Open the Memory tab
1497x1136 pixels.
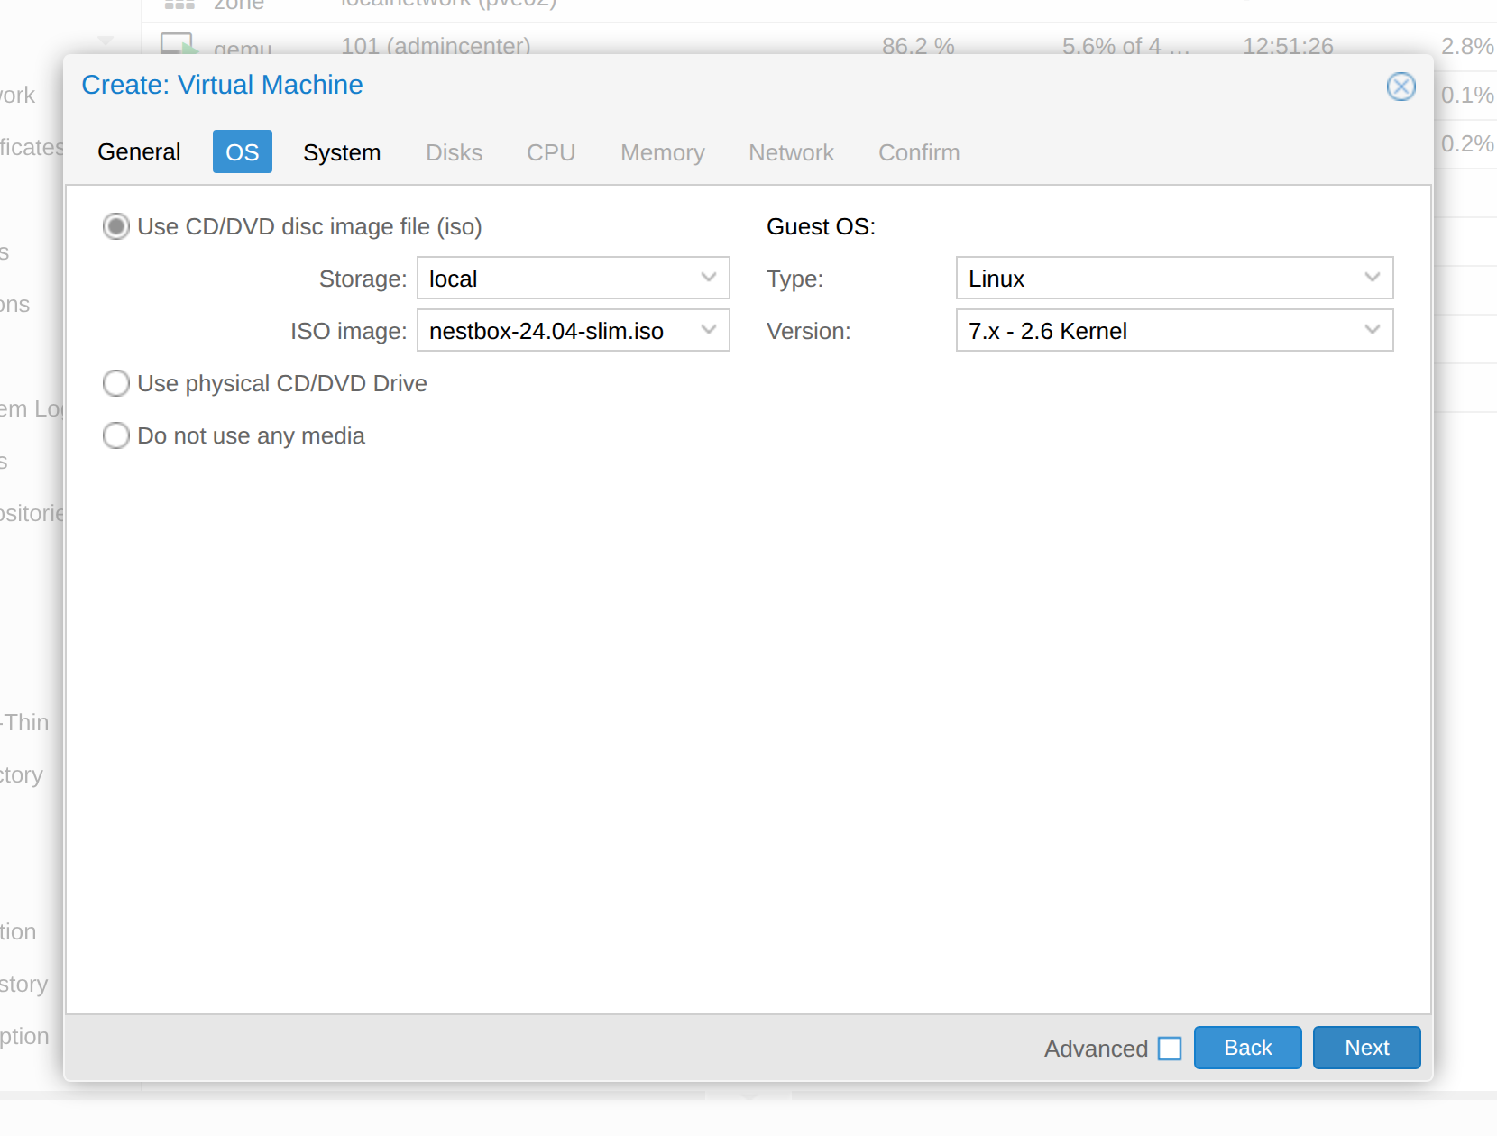pos(663,151)
